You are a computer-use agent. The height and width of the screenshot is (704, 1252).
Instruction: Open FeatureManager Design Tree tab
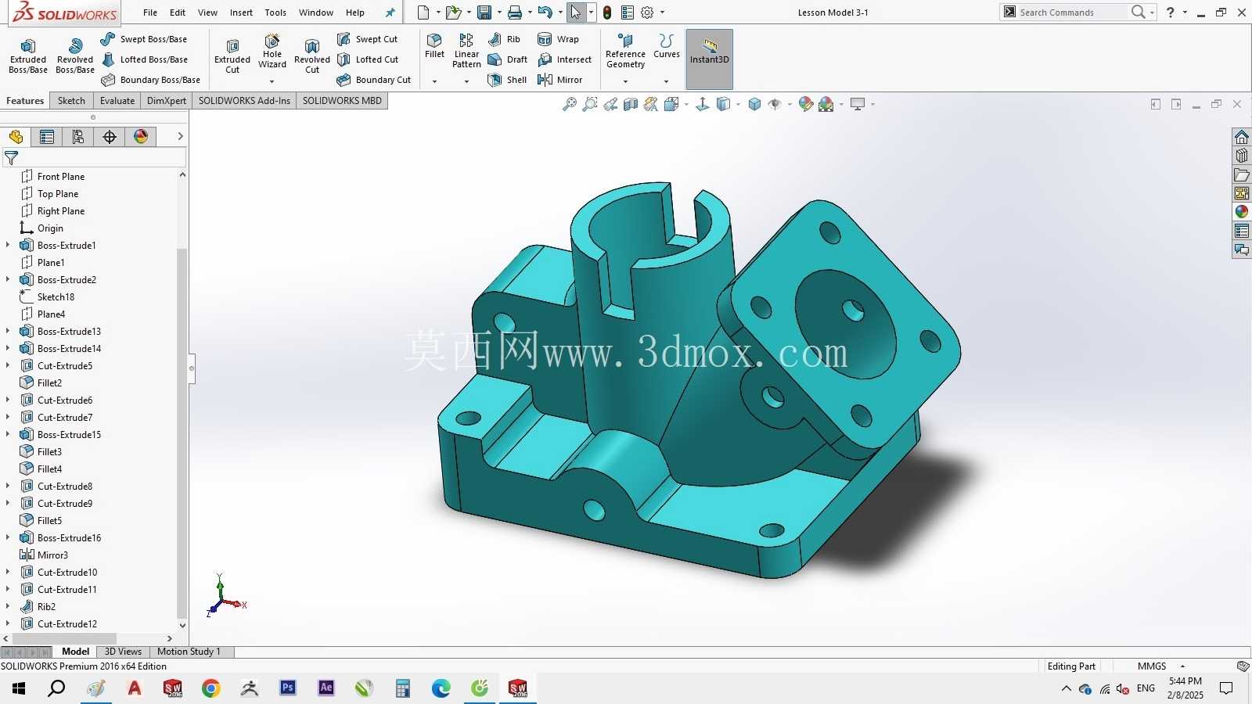pyautogui.click(x=16, y=137)
